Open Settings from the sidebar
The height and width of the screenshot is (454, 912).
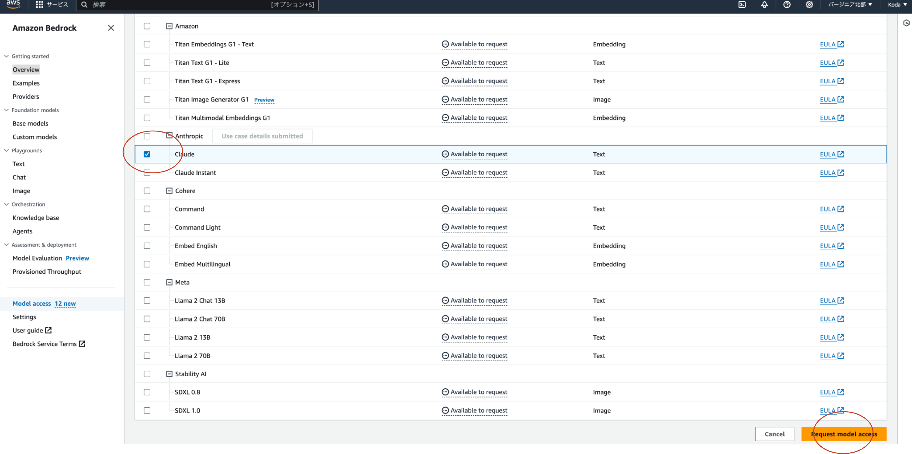[x=24, y=317]
